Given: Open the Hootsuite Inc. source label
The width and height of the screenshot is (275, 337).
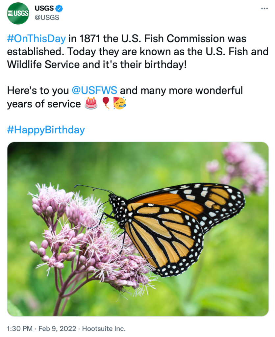Looking at the screenshot, I should (104, 328).
